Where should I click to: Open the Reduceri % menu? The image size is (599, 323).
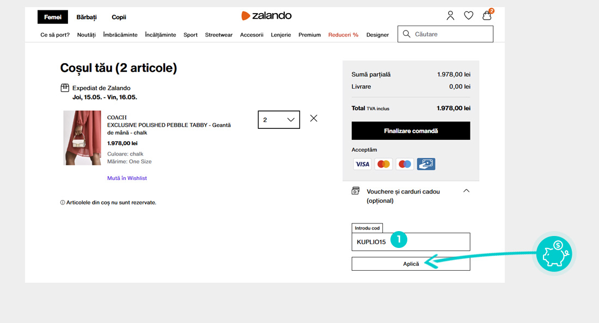[343, 35]
